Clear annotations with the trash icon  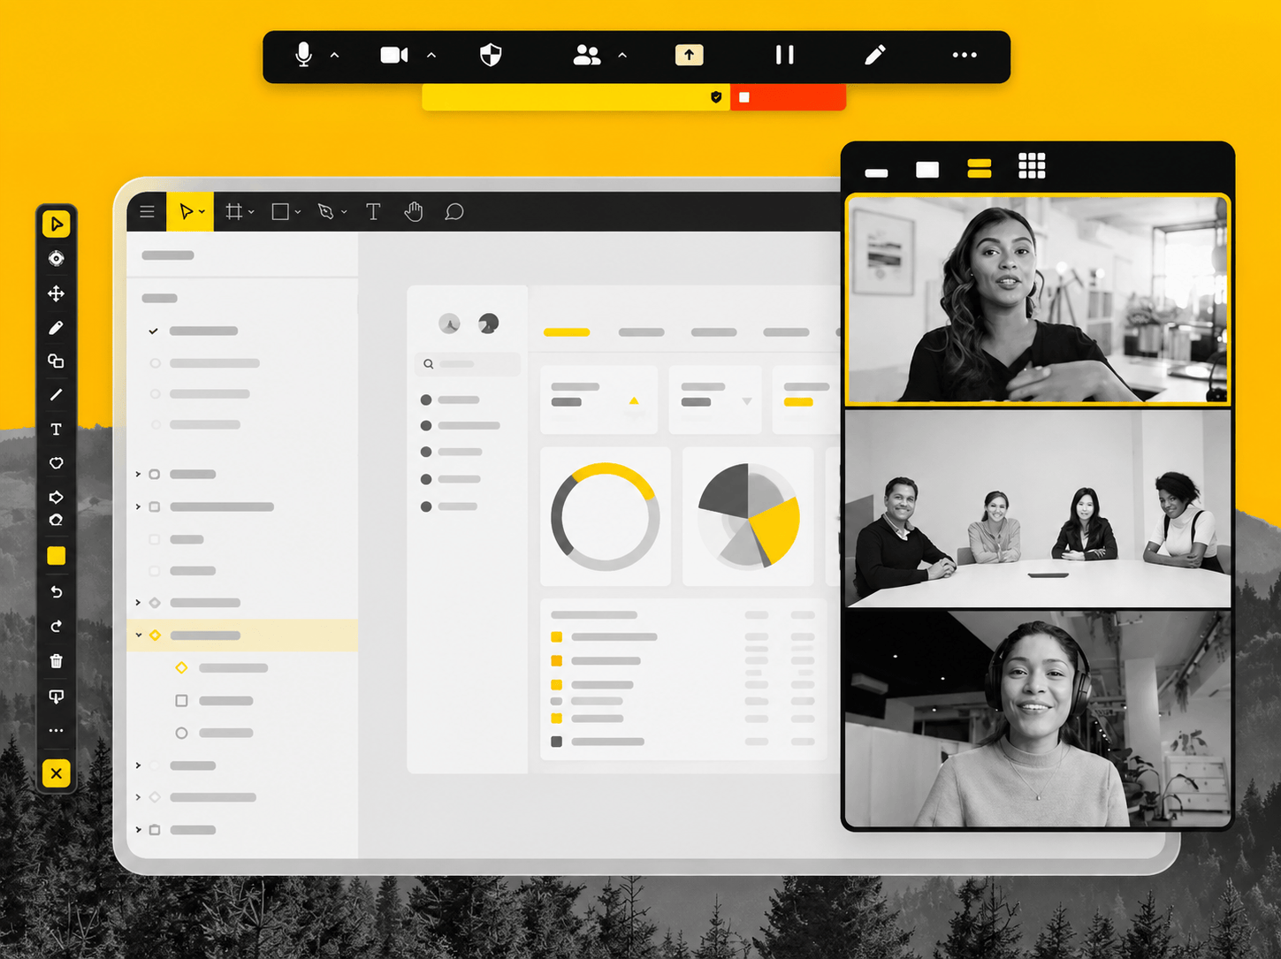(x=57, y=661)
